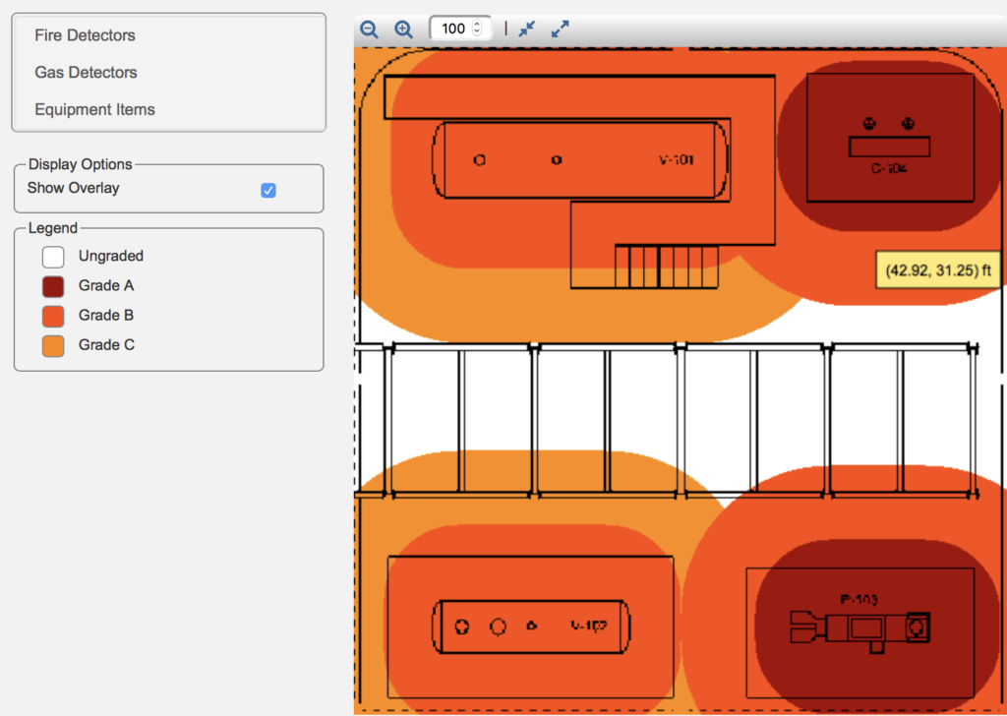Select pump P-103 on the plot plan
The height and width of the screenshot is (716, 1007).
coord(860,626)
